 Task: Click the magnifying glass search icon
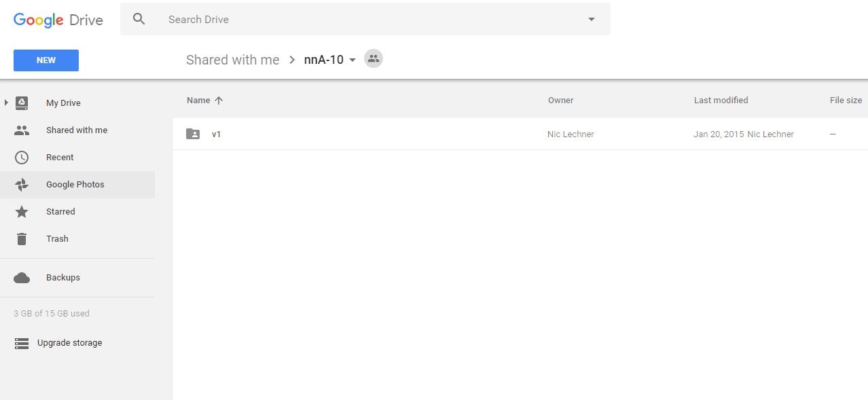pos(139,19)
